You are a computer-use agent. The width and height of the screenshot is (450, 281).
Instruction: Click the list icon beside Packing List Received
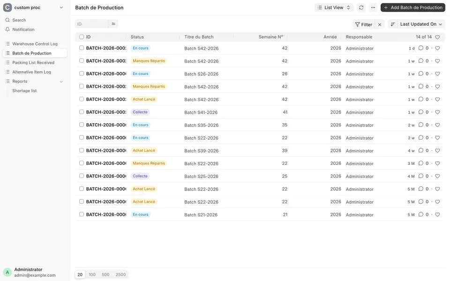(x=7, y=62)
